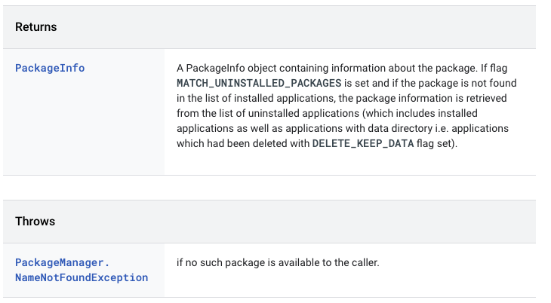Click the "PackageManager." first line of link
Image resolution: width=551 pixels, height=303 pixels.
(x=63, y=262)
